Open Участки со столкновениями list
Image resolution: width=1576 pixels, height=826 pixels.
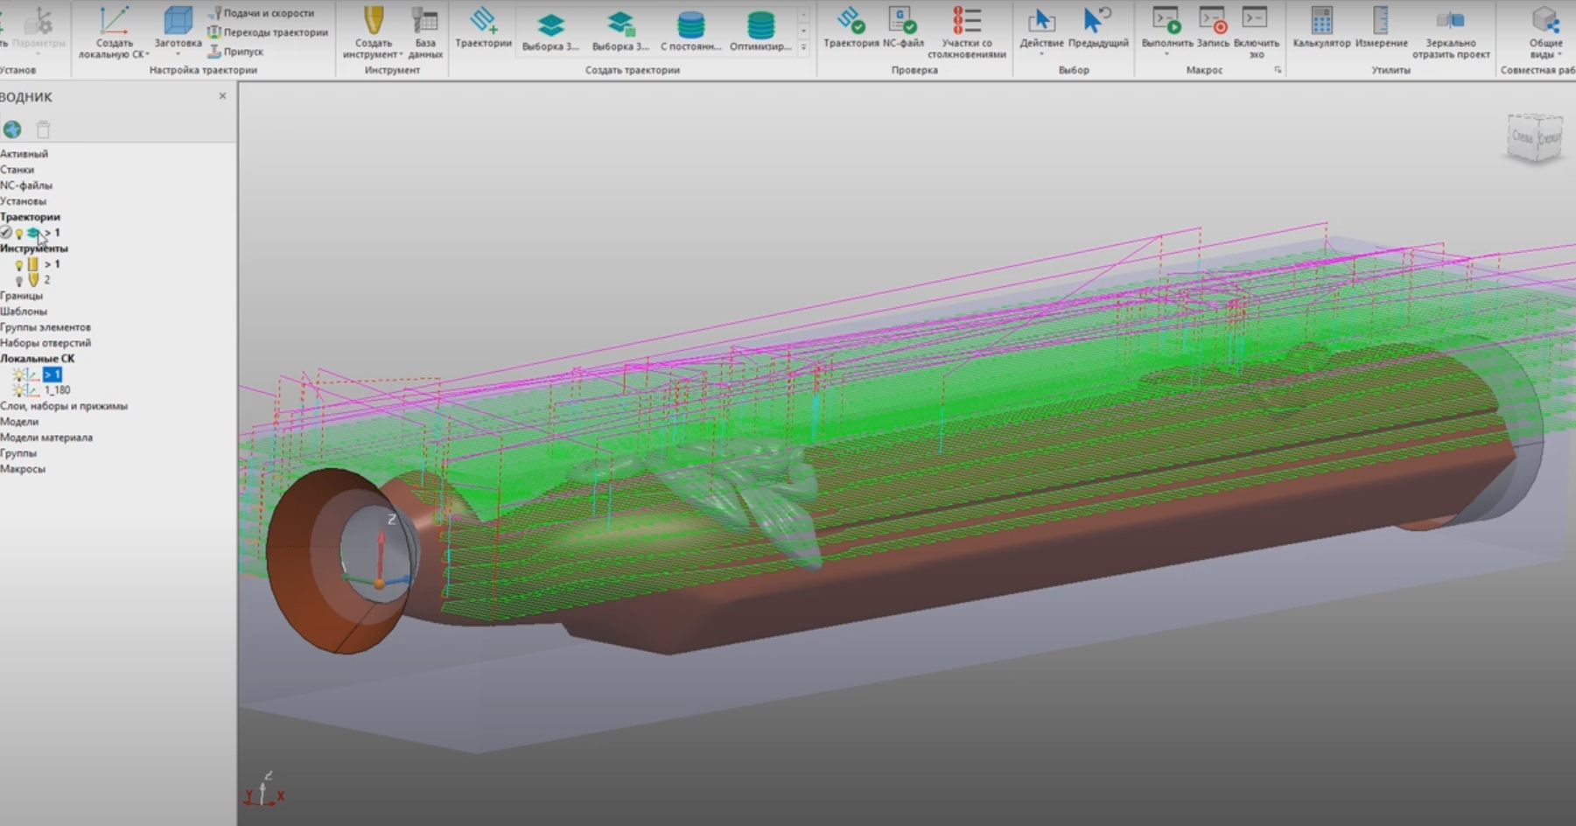pos(967,32)
